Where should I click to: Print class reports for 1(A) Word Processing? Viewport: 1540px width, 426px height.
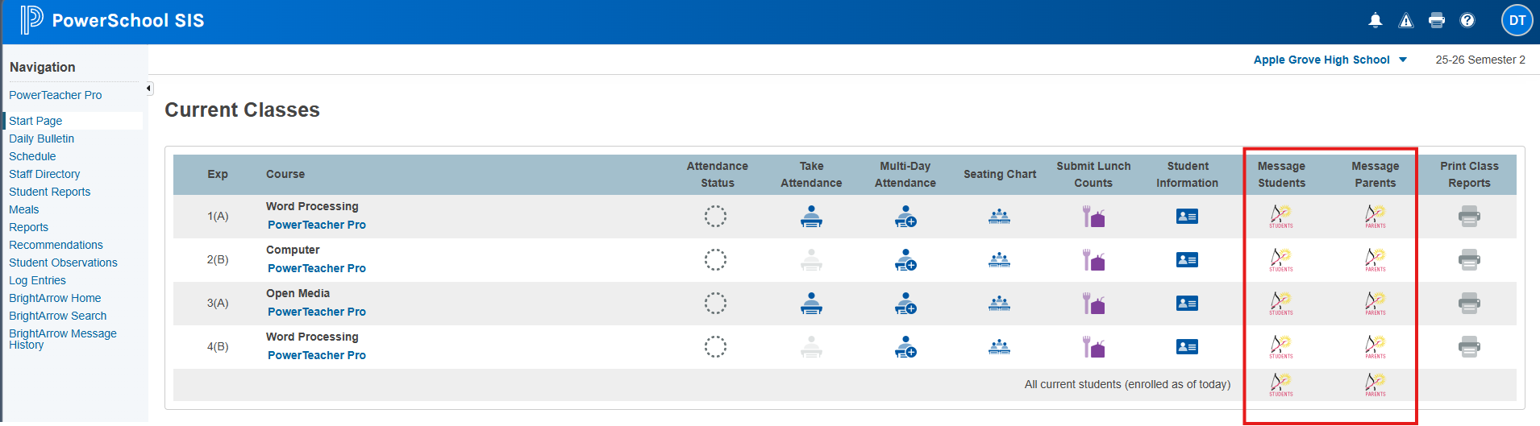click(x=1469, y=217)
